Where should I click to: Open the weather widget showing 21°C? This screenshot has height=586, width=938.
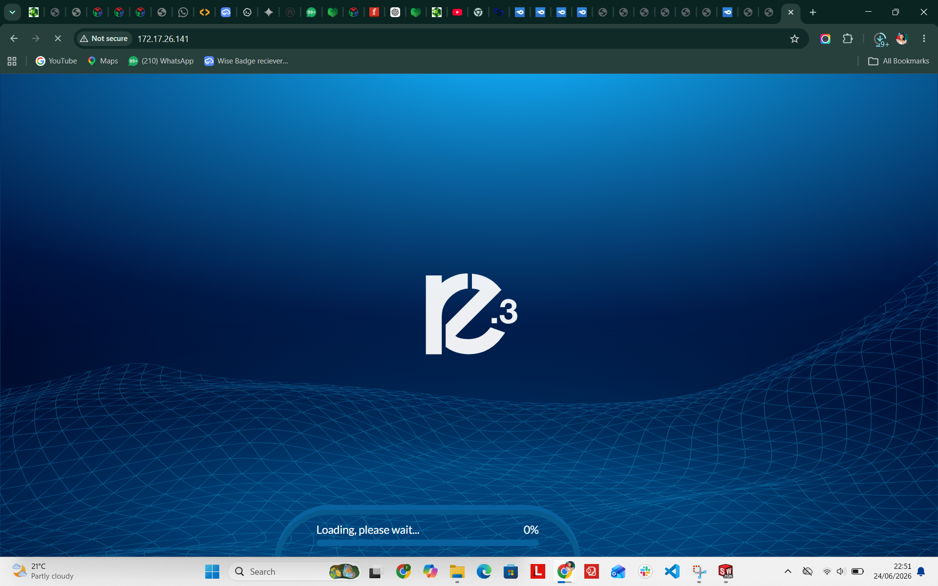point(43,571)
